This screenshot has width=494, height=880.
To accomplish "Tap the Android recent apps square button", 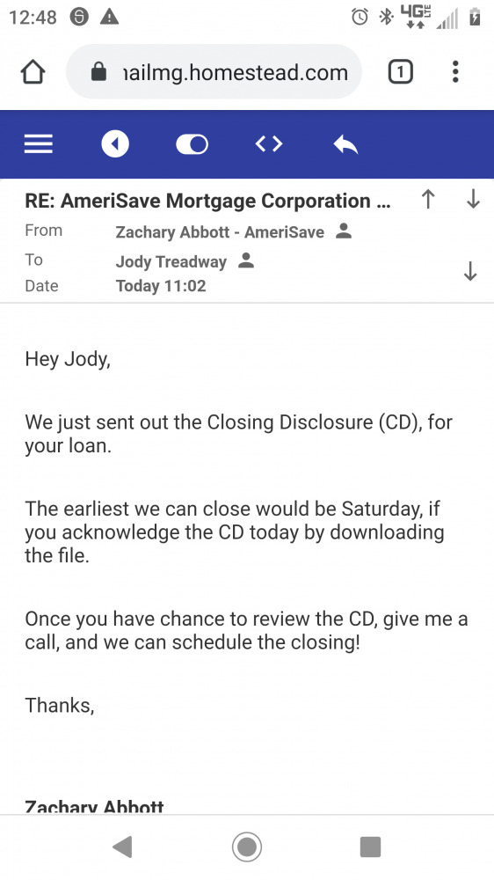I will point(370,847).
